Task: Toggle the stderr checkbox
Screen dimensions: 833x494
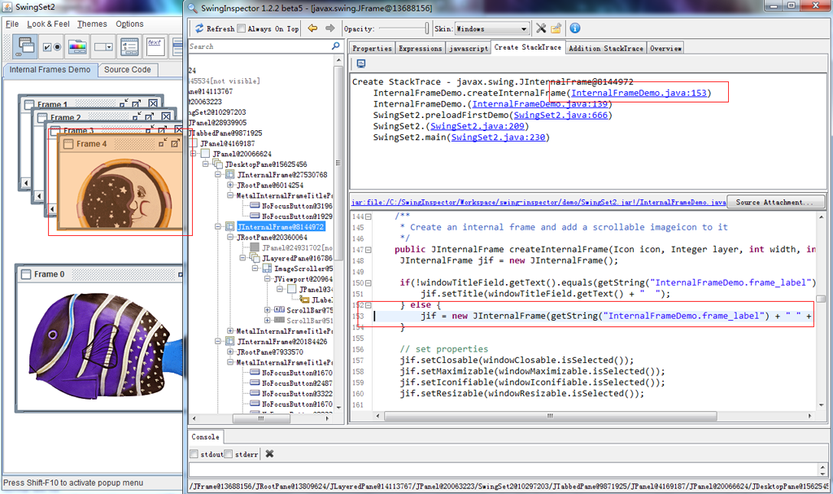Action: pos(229,454)
